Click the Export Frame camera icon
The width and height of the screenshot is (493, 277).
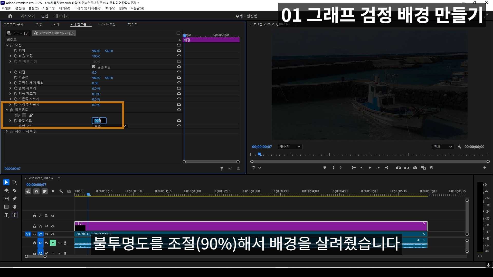coord(415,168)
